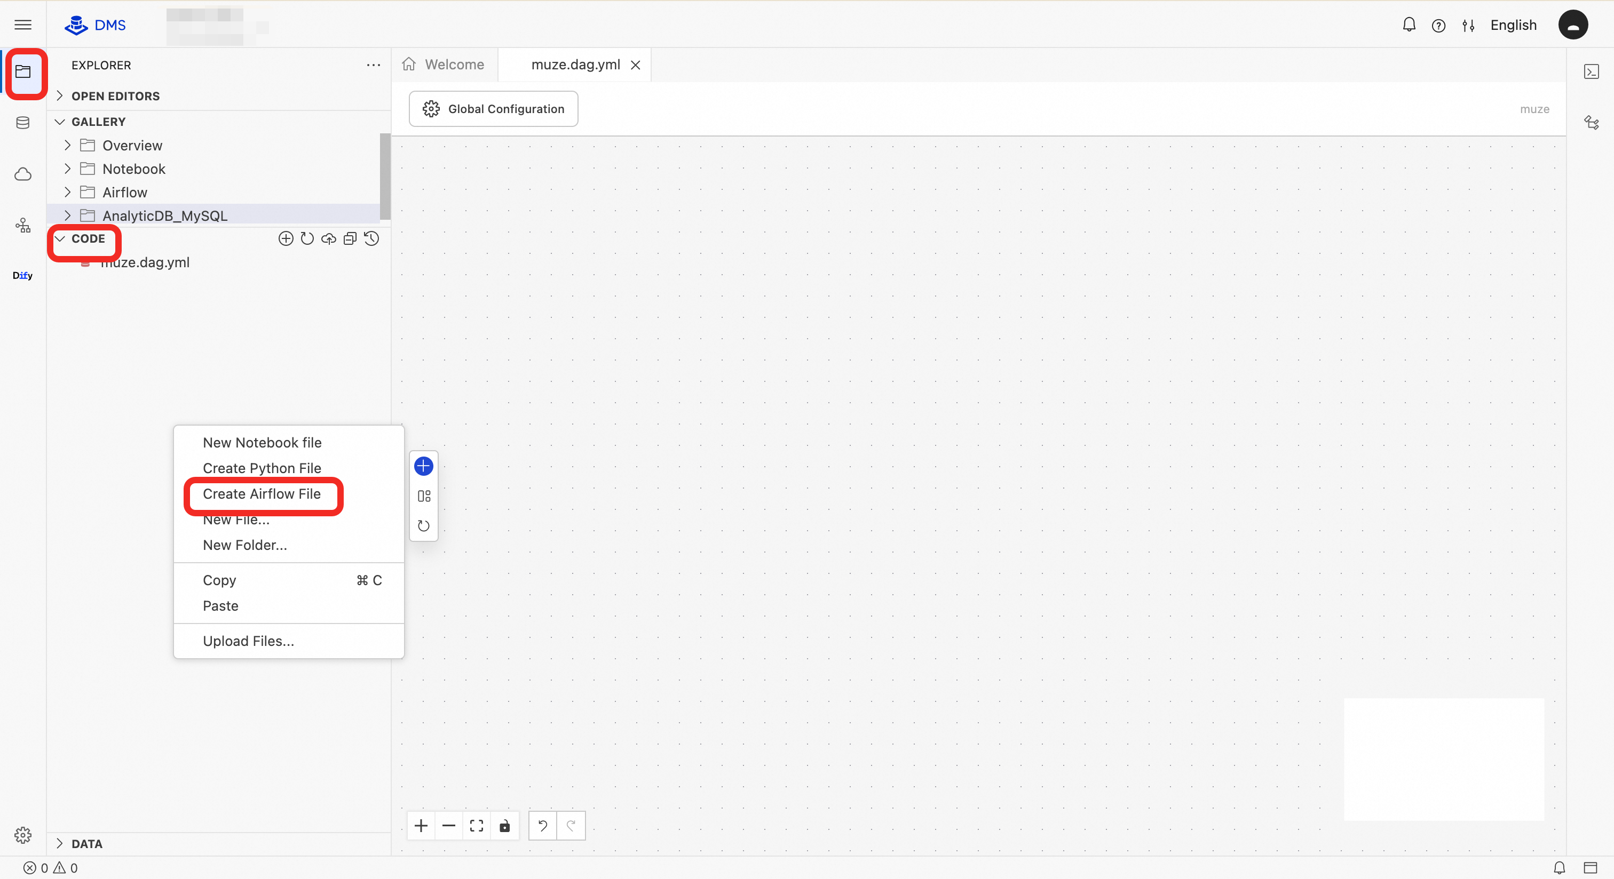Open the user avatar menu
The height and width of the screenshot is (879, 1614).
pos(1573,25)
